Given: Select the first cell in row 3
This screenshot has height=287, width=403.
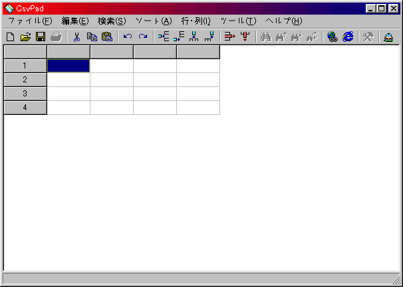Looking at the screenshot, I should [68, 94].
